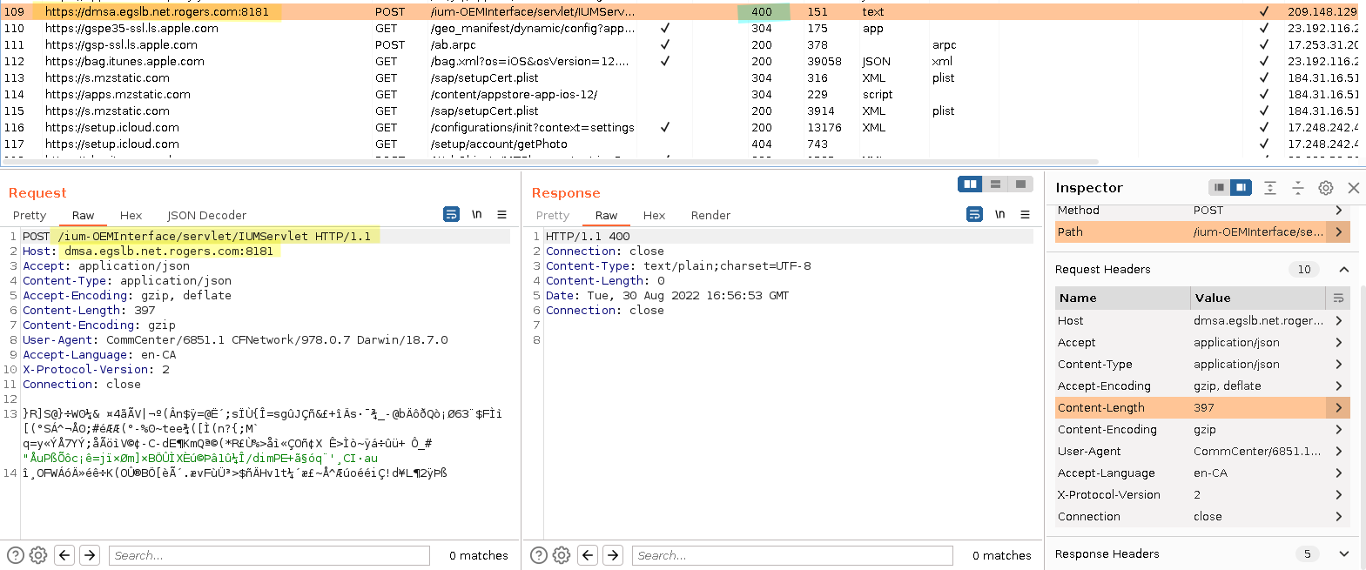Select the Request Raw tab
The height and width of the screenshot is (570, 1366).
[x=83, y=215]
